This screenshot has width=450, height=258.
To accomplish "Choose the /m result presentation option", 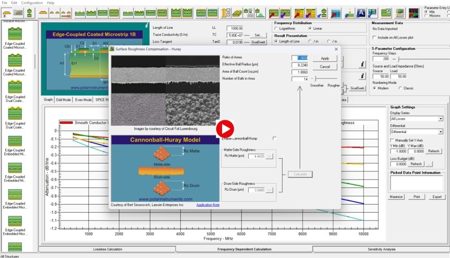I will (329, 42).
